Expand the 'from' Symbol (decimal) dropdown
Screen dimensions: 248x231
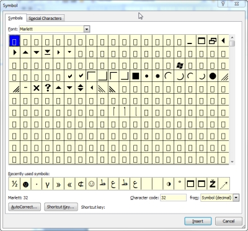[236, 197]
